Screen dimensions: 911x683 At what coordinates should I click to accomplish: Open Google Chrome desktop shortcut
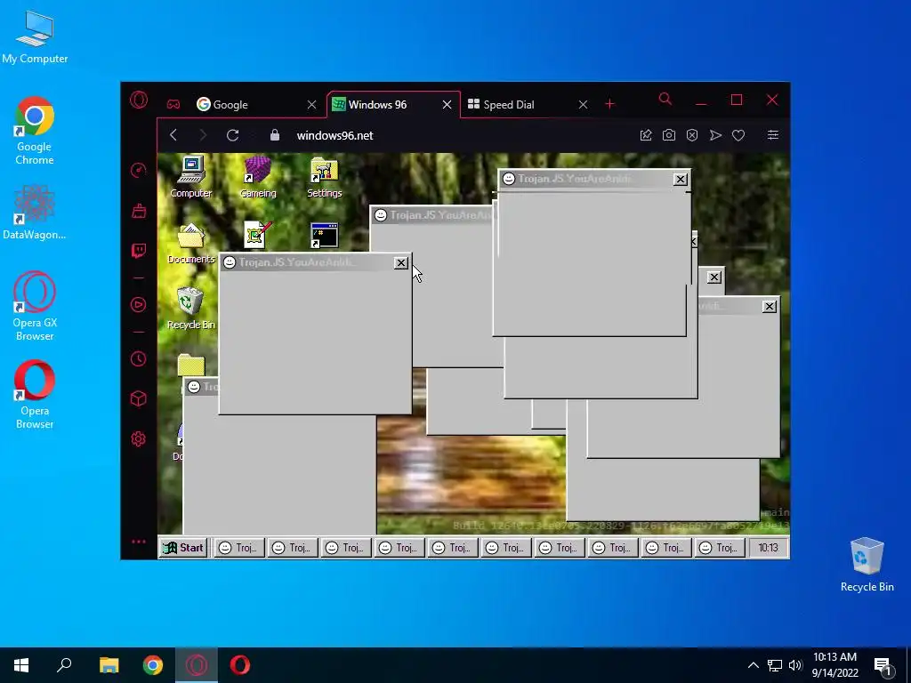coord(35,131)
